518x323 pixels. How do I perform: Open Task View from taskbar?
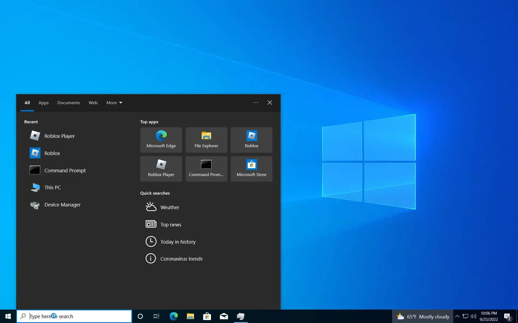click(x=156, y=316)
